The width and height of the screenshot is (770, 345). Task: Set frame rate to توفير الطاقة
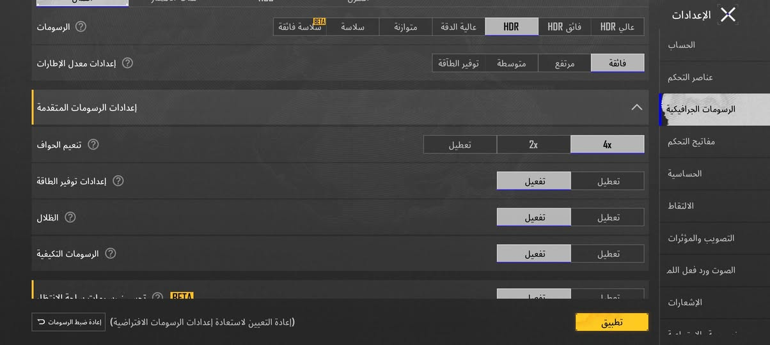(x=459, y=63)
